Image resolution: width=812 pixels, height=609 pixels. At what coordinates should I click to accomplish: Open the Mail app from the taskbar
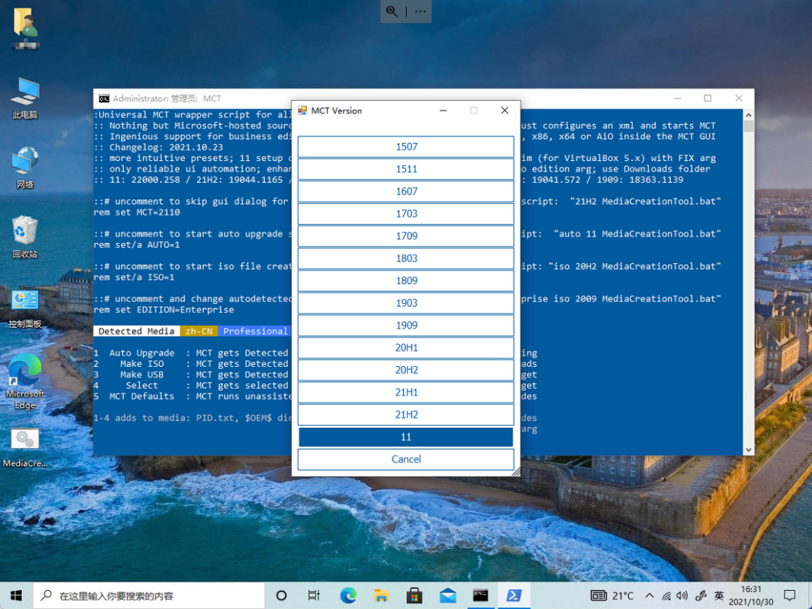[447, 595]
